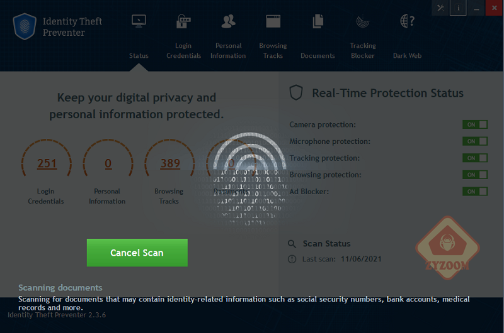Viewport: 504px width, 333px height.
Task: Click the last scan date 11/06/2021
Action: tap(361, 259)
